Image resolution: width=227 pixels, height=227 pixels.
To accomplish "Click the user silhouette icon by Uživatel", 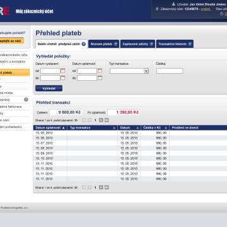I will 173,4.
